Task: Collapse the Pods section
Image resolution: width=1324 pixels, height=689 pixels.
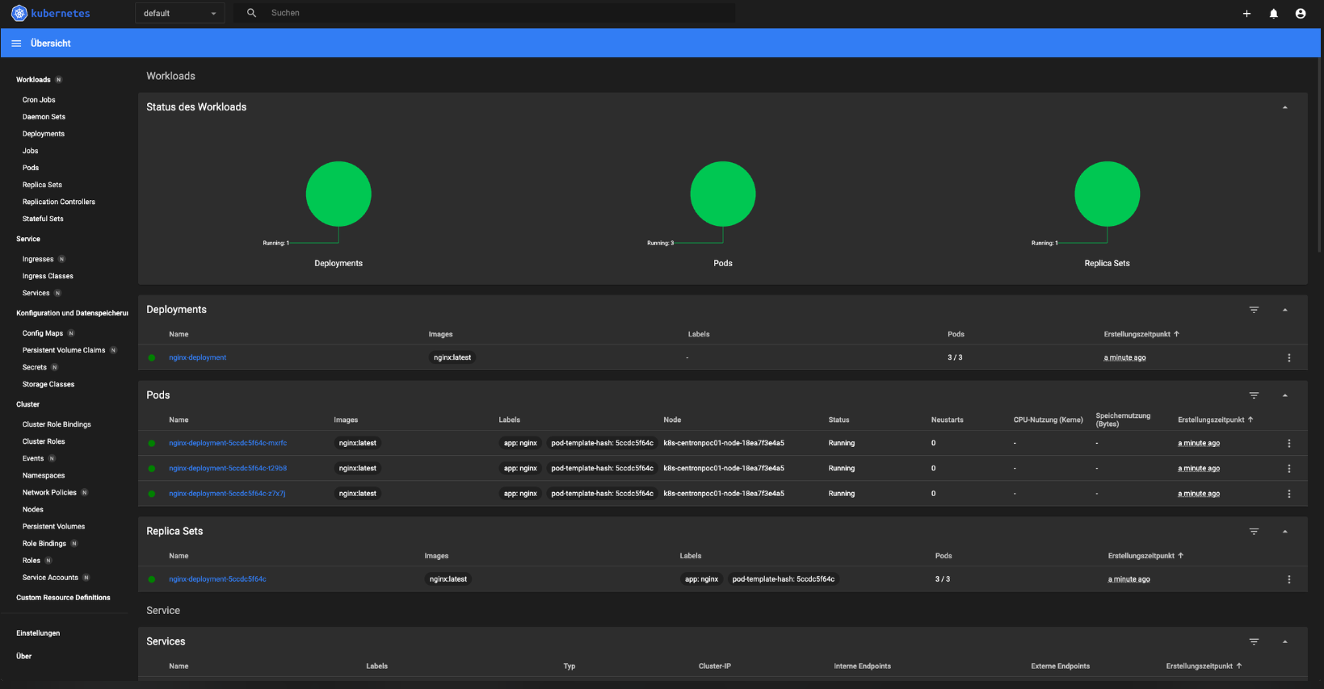Action: pos(1284,395)
